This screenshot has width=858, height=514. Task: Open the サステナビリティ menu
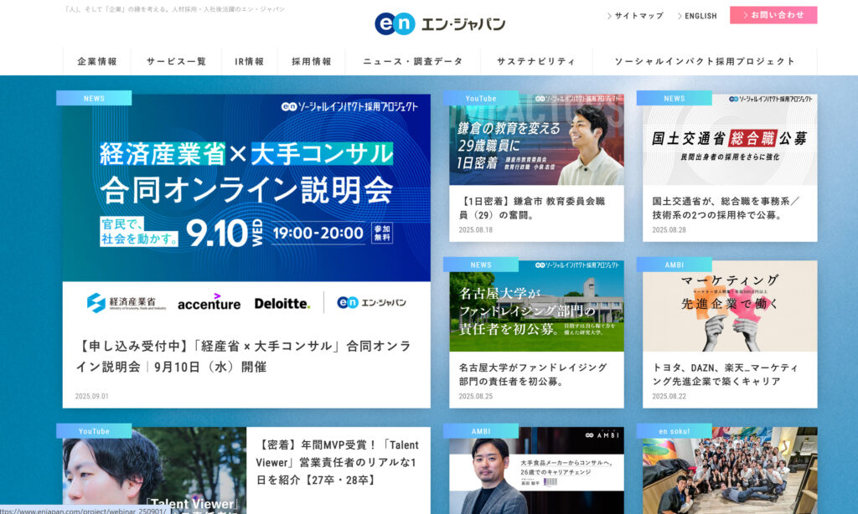coord(536,61)
